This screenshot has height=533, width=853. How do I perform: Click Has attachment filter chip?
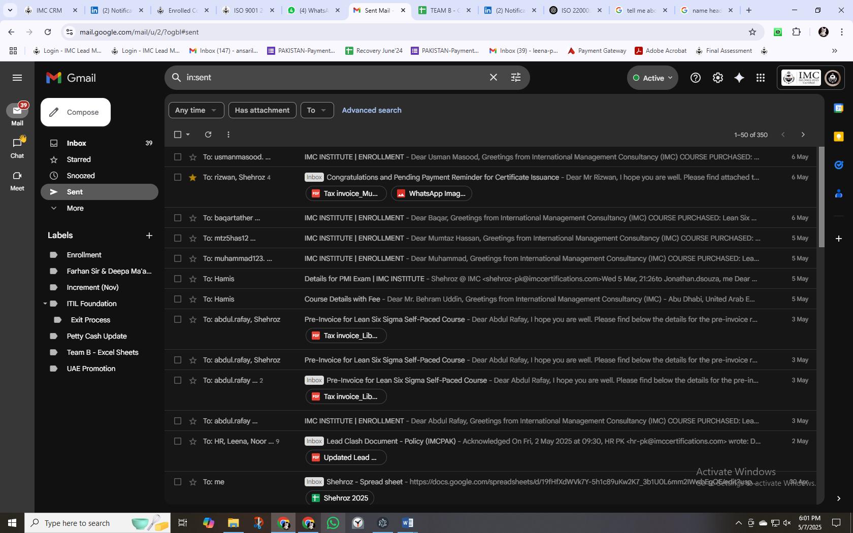click(262, 110)
